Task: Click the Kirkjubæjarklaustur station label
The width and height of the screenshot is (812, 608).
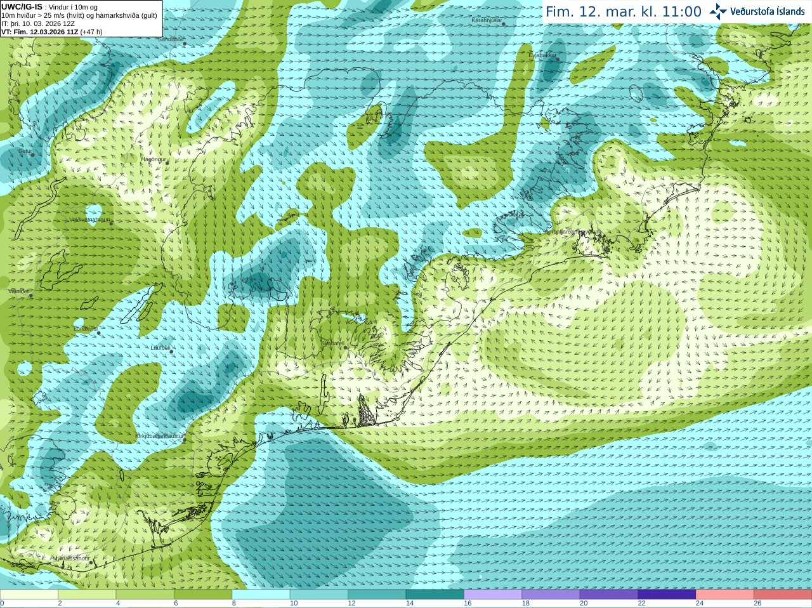Action: 160,437
